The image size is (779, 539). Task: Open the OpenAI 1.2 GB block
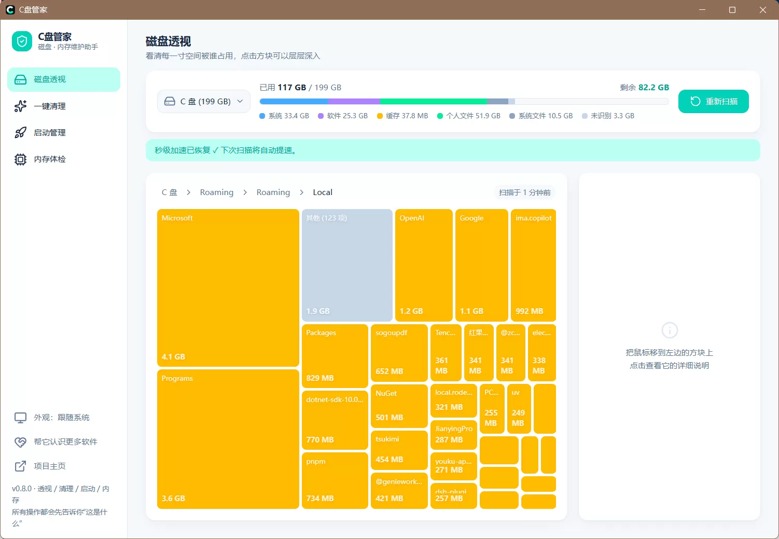coord(424,265)
